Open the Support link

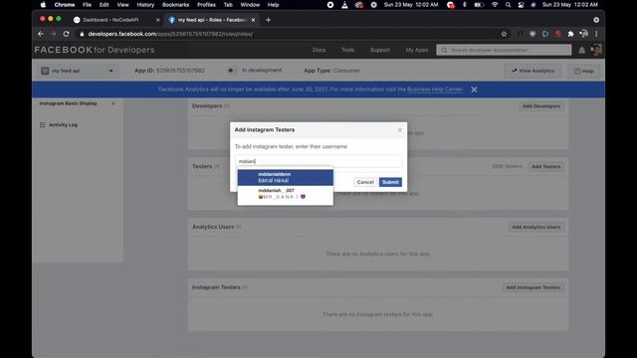pyautogui.click(x=380, y=50)
